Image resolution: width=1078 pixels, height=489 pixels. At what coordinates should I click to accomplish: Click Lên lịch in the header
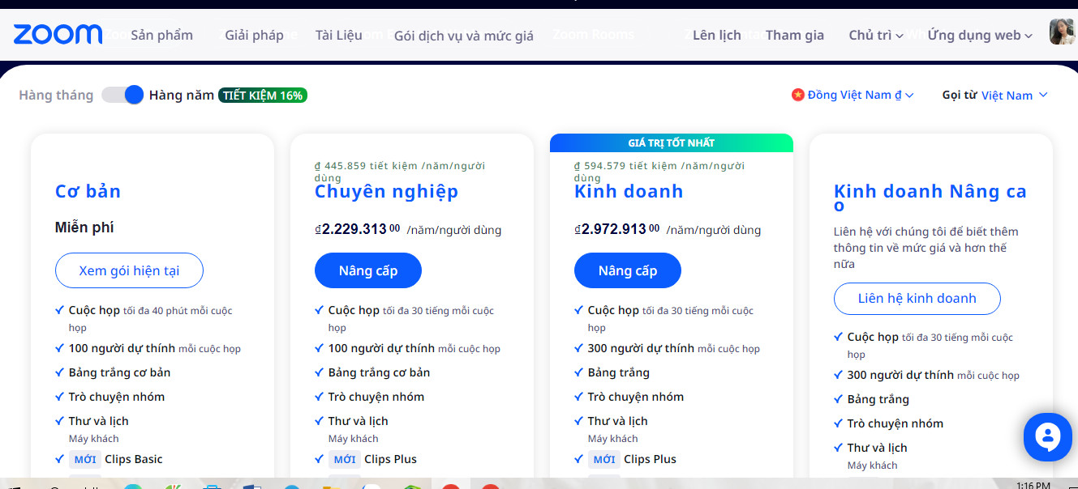click(x=717, y=35)
